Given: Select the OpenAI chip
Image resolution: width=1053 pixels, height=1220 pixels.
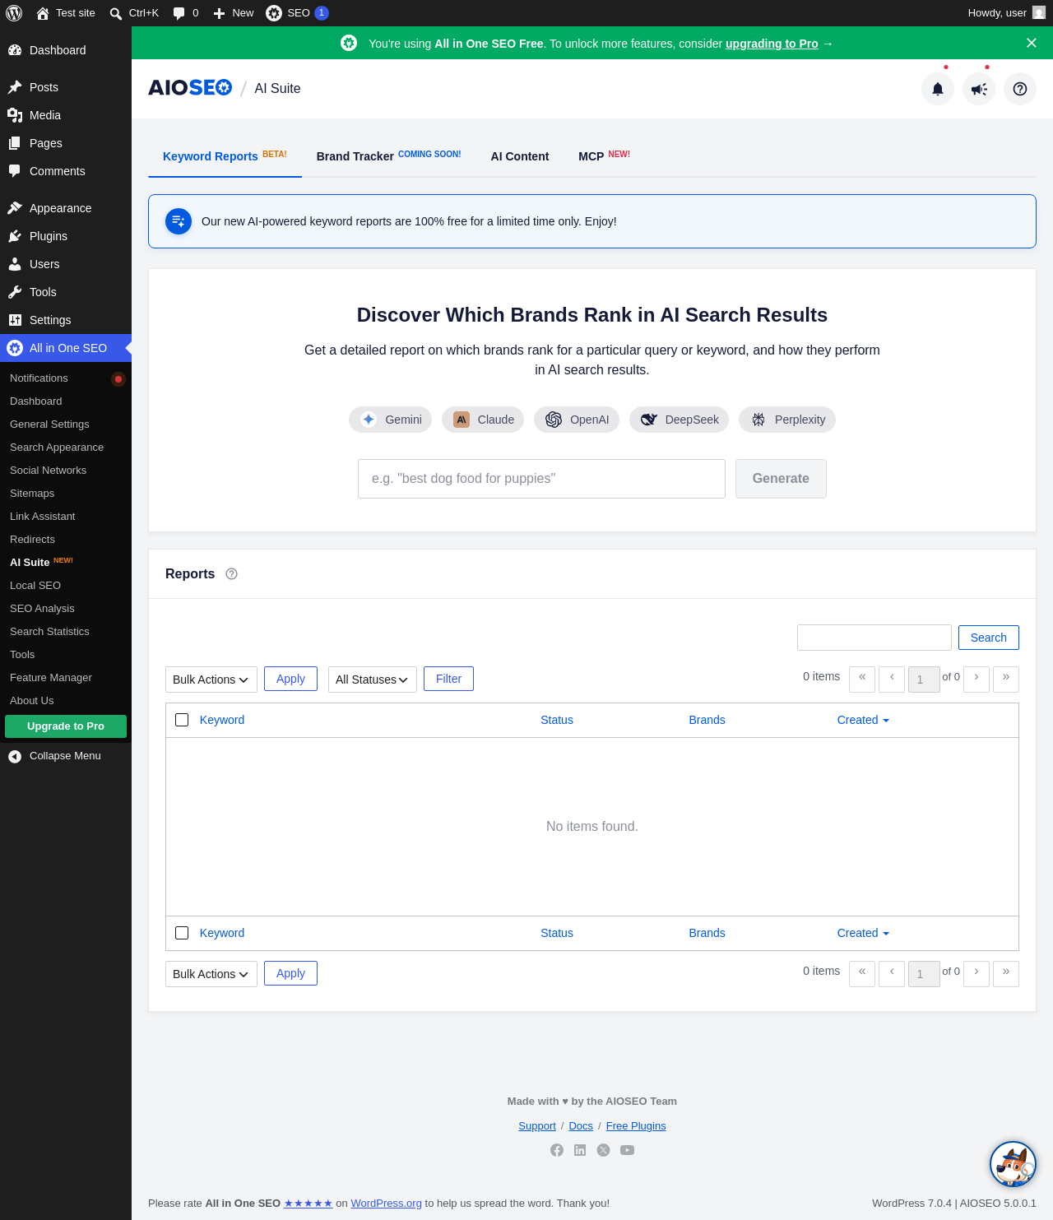Looking at the screenshot, I should coord(577,420).
